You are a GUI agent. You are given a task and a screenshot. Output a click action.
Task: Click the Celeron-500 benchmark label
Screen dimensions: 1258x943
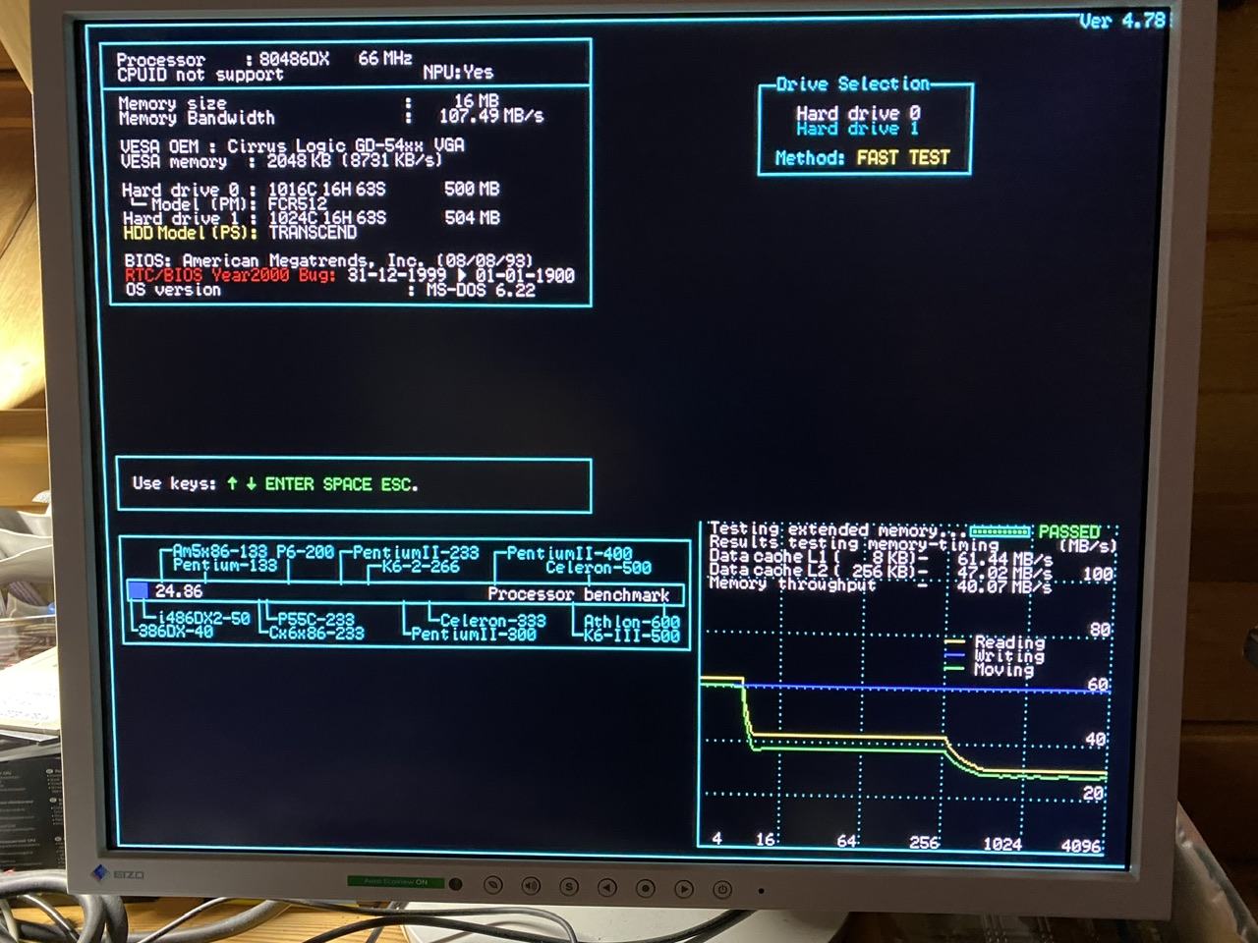pyautogui.click(x=599, y=568)
